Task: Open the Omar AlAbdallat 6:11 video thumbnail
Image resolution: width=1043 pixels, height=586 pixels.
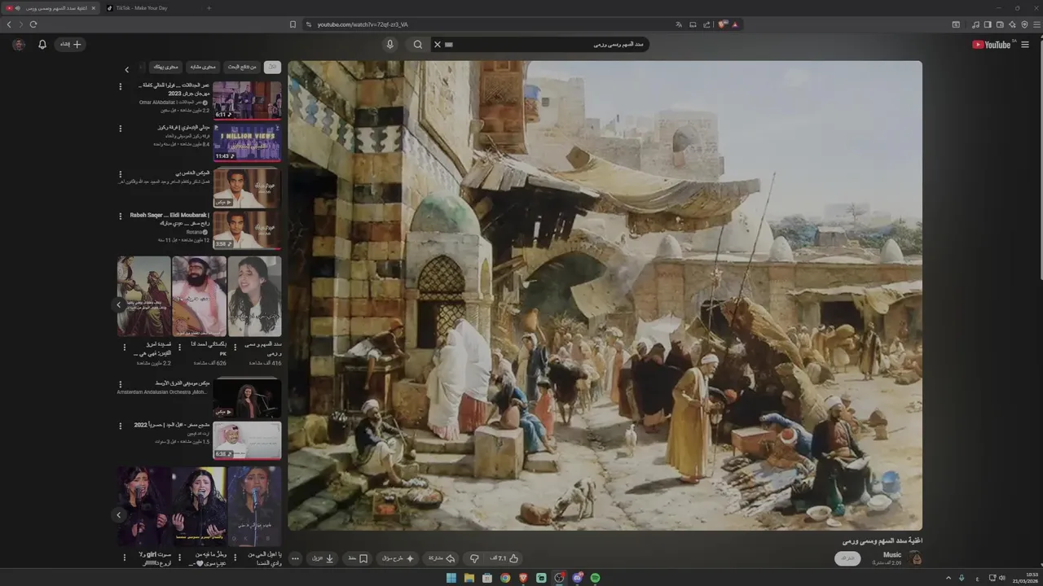Action: point(247,100)
